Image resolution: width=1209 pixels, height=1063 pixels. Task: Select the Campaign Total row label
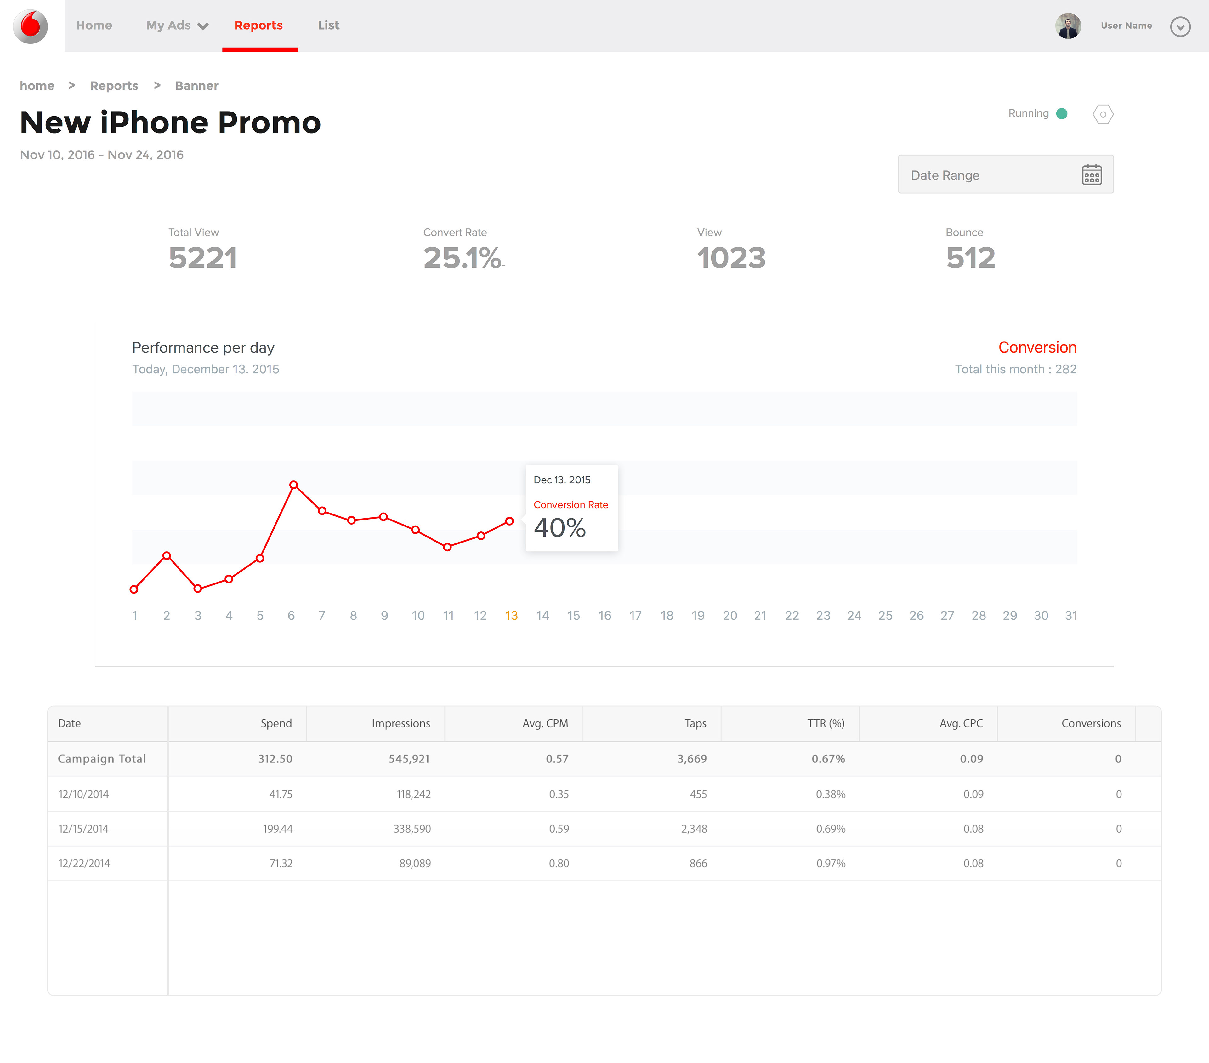[102, 759]
